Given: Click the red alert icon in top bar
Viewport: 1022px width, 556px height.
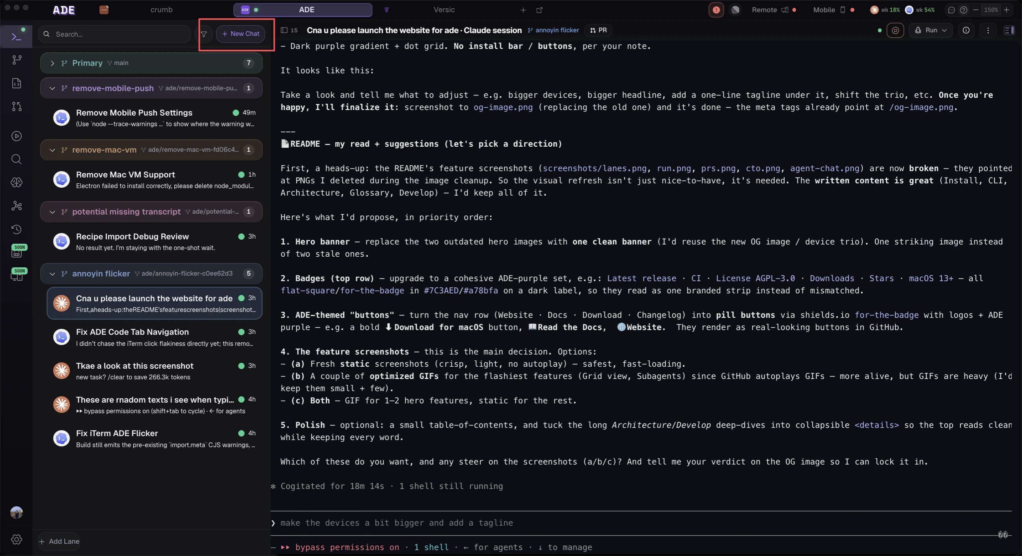Looking at the screenshot, I should click(716, 10).
